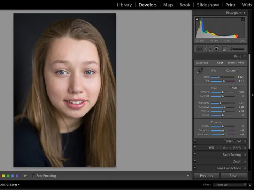The width and height of the screenshot is (254, 190).
Task: Select the Crop Overlay tool
Action: click(x=199, y=49)
